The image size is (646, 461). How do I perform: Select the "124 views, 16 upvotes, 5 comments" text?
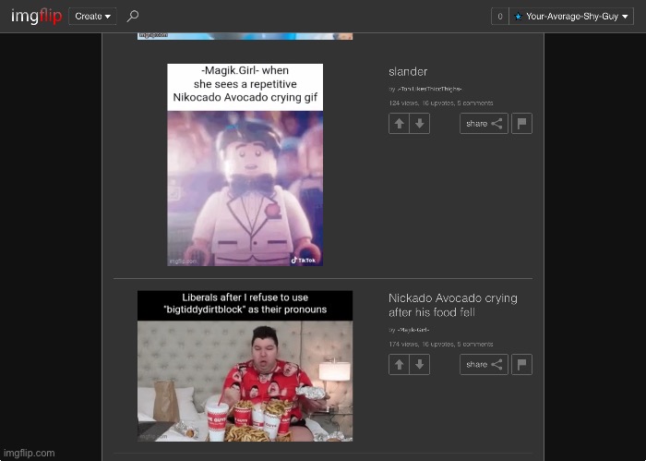pos(441,103)
